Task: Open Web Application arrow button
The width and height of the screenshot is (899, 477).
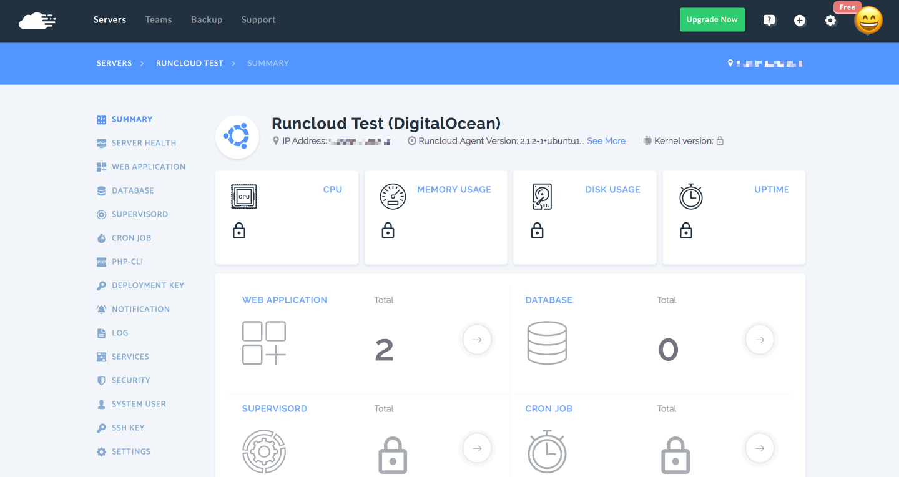Action: (x=478, y=340)
